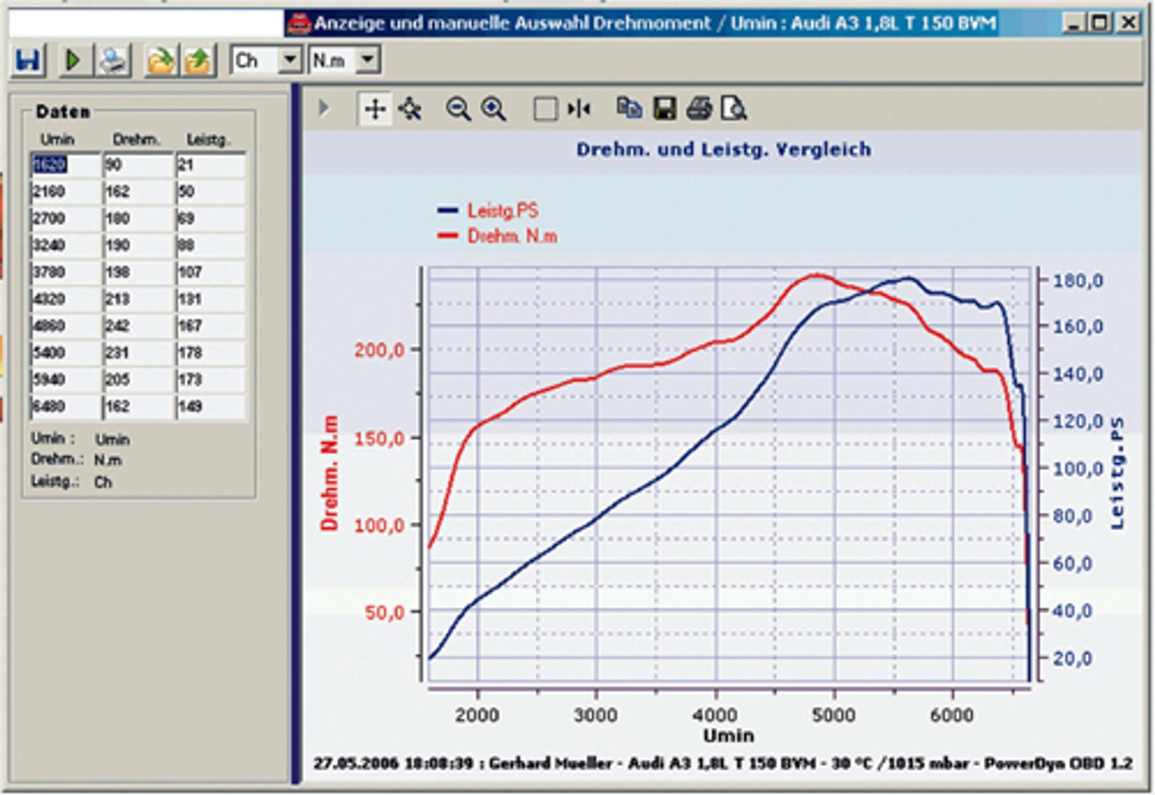Click the Drehm. N.m legend entry
The width and height of the screenshot is (1155, 795).
(511, 237)
